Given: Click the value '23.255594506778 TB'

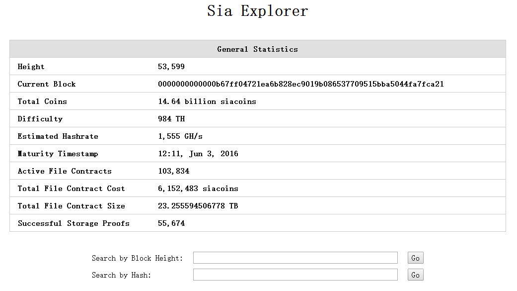Looking at the screenshot, I should [198, 206].
